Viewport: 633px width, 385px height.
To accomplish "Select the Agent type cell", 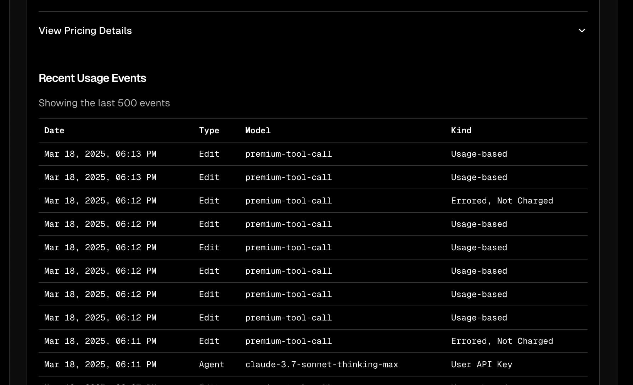I will pos(212,364).
